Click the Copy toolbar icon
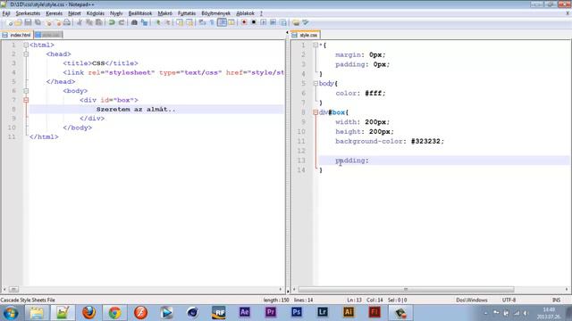572x321 pixels. 89,22
